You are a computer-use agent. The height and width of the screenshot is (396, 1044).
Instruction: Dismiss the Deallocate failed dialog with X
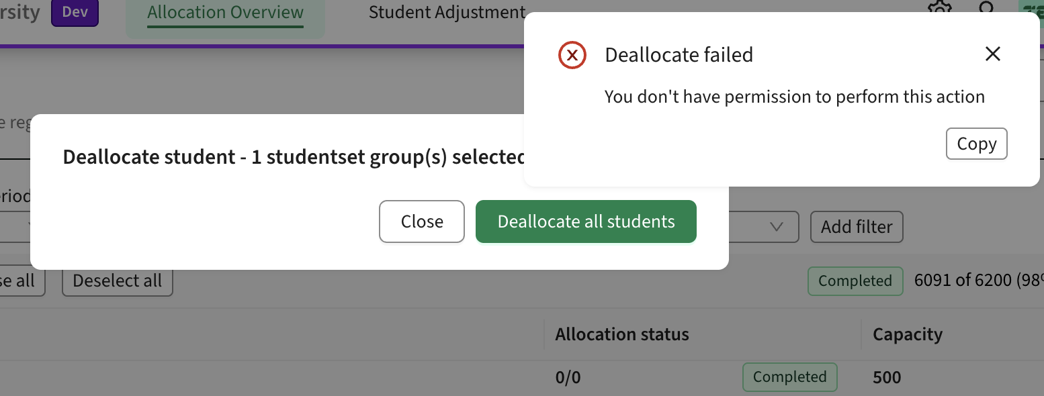click(x=992, y=54)
